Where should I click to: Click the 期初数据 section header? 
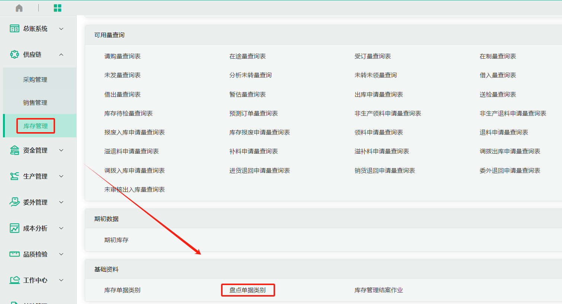(x=106, y=219)
